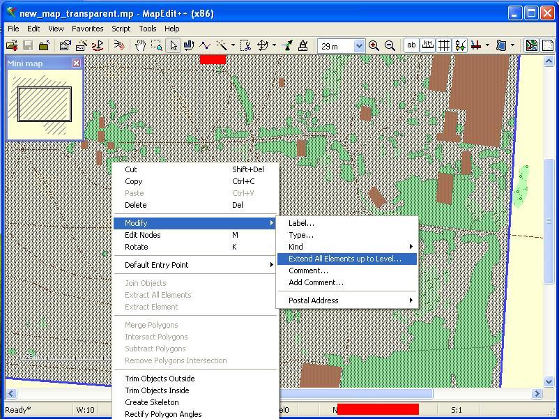Toggle the KM scale ruler button
Screen dimensions: 559x419
point(428,46)
